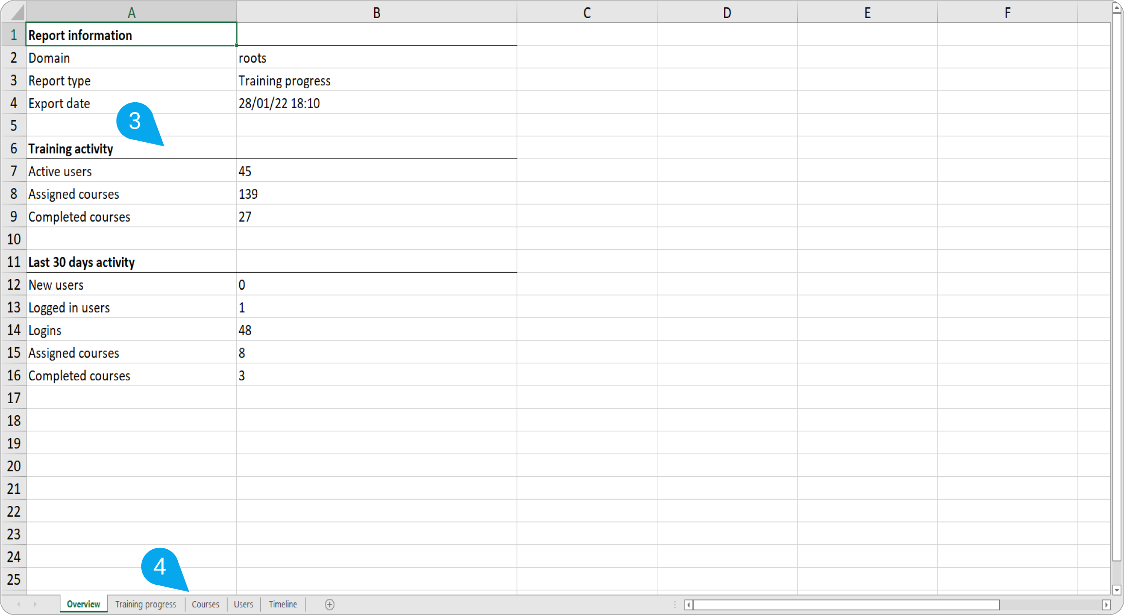Select the '28/01/22 18:10' date cell
1124x615 pixels.
pos(377,103)
